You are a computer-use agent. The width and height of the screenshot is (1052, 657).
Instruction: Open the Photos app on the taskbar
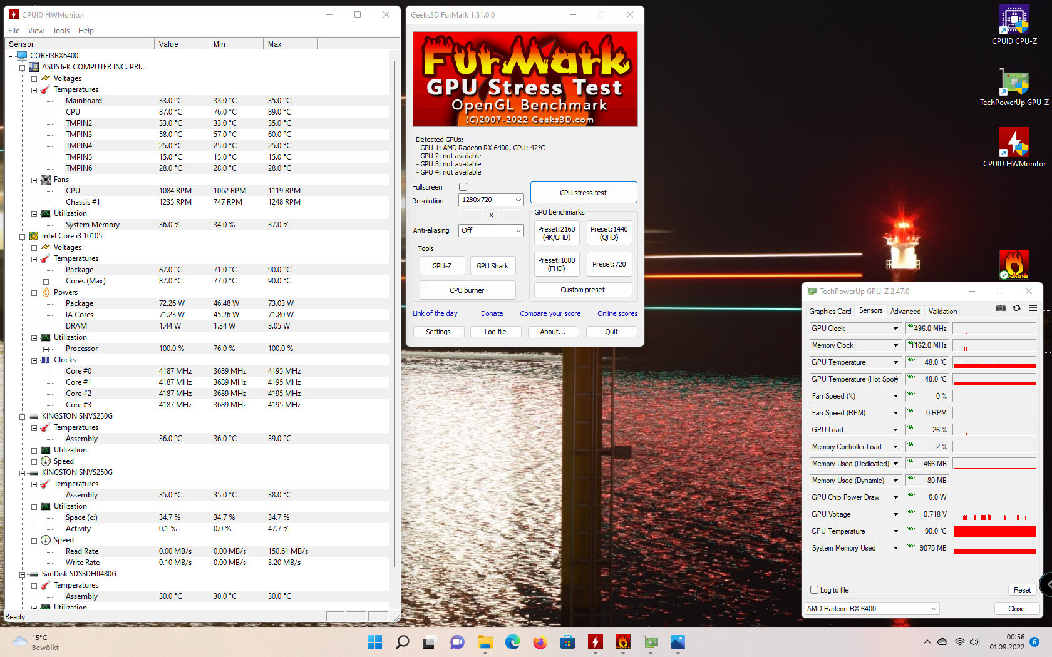678,643
